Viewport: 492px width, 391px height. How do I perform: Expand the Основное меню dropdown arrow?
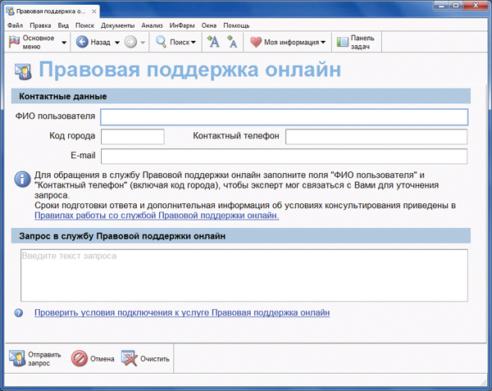pos(64,42)
